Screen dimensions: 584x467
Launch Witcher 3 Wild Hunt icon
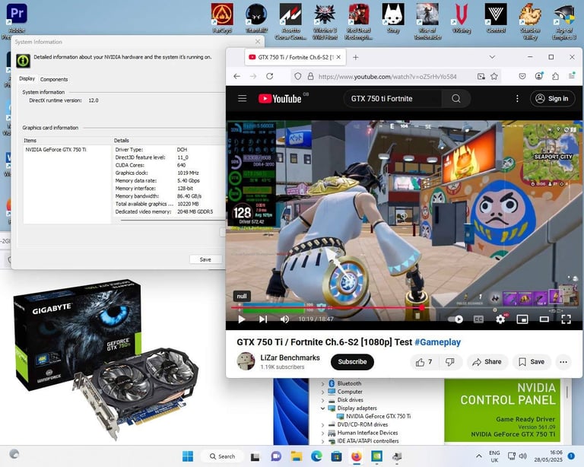pos(325,21)
